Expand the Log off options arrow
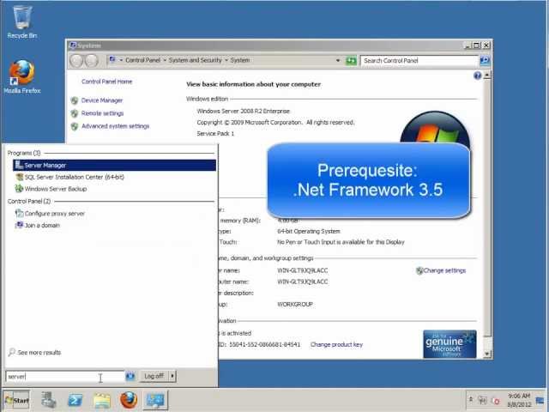The height and width of the screenshot is (412, 549). (172, 376)
